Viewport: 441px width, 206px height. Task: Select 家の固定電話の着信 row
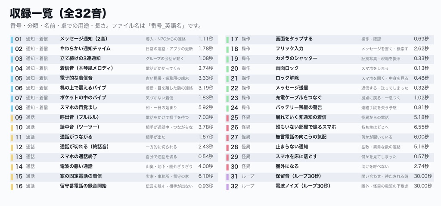114,176
